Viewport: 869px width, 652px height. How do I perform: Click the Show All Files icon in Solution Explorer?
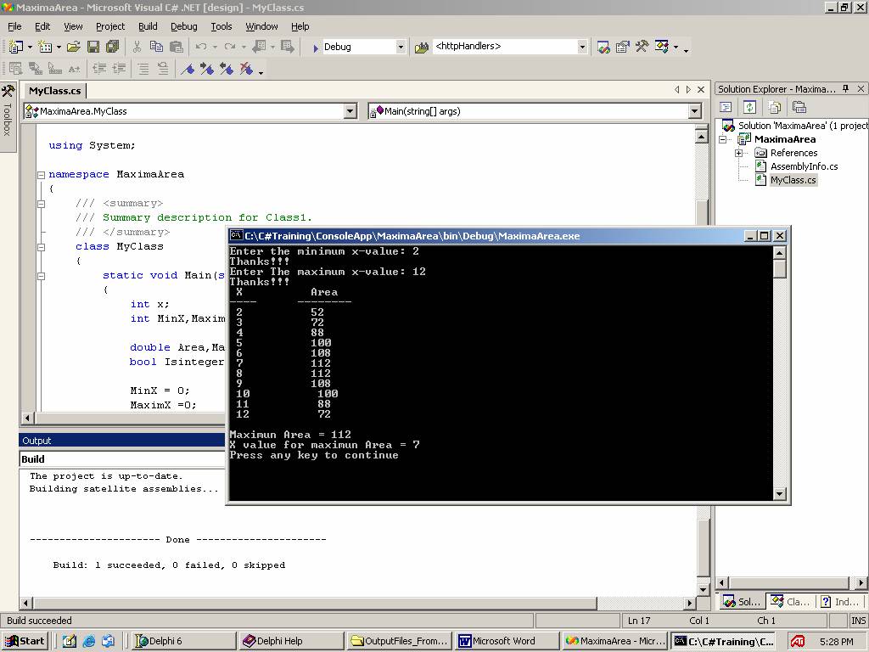pos(774,107)
